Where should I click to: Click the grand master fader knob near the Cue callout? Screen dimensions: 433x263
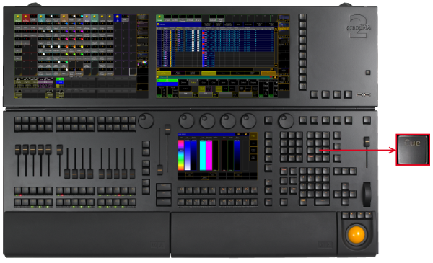click(367, 141)
